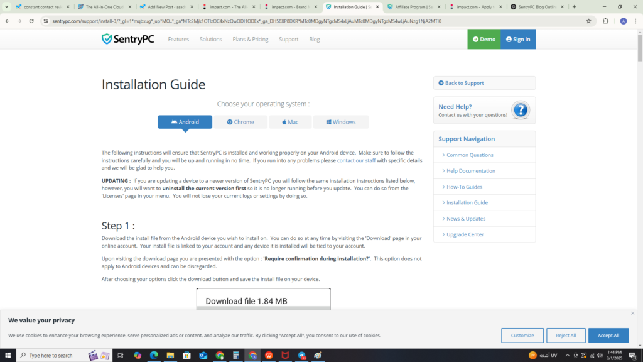Image resolution: width=643 pixels, height=362 pixels.
Task: Open Calculator from the taskbar
Action: 236,356
